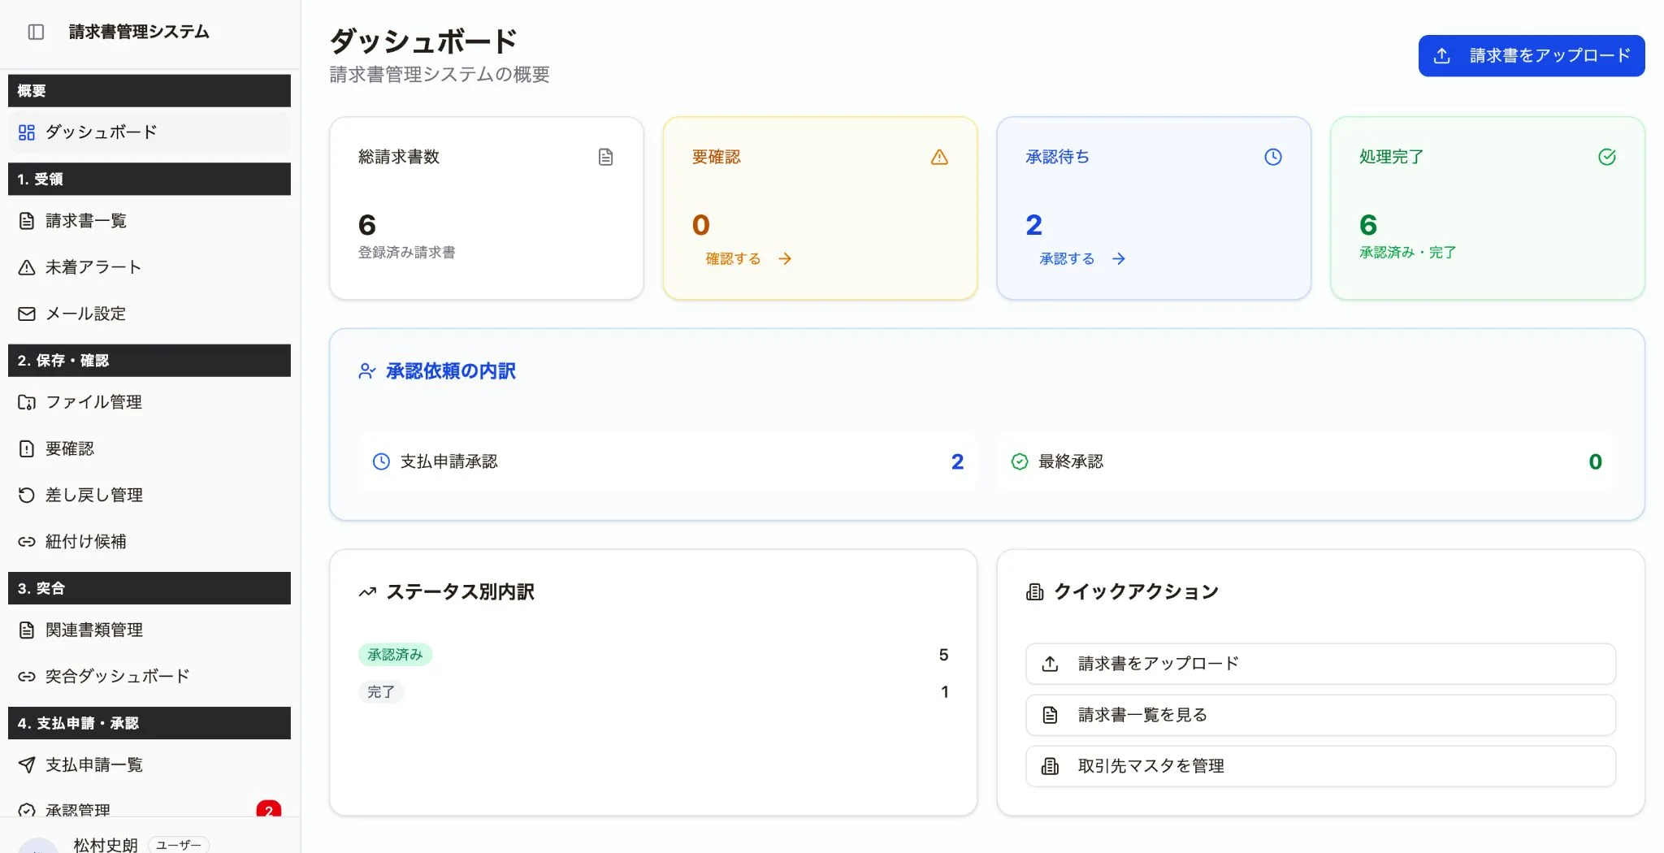
Task: Click the 未着アラート warning icon
Action: [x=27, y=267]
